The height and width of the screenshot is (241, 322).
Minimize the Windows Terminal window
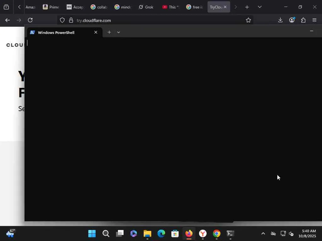click(x=312, y=31)
